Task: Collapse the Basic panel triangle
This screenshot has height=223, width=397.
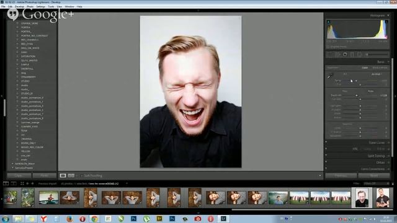Action: point(388,62)
